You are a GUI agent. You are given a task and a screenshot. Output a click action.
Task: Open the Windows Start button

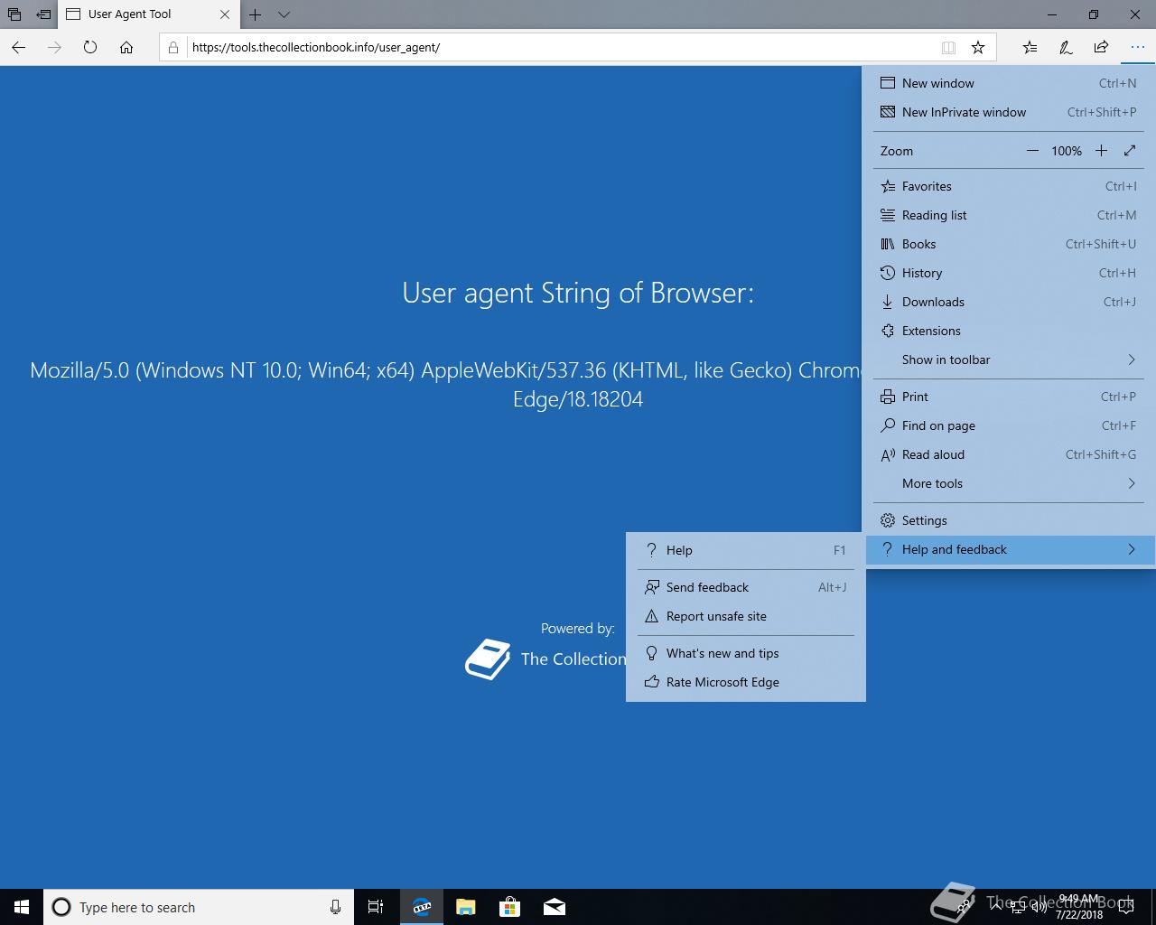(x=22, y=907)
